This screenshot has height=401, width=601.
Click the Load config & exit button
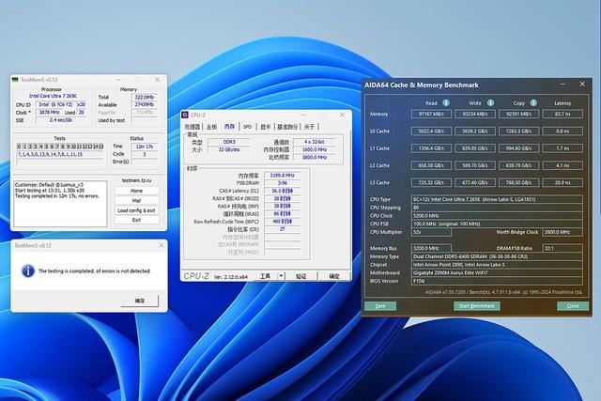point(136,210)
